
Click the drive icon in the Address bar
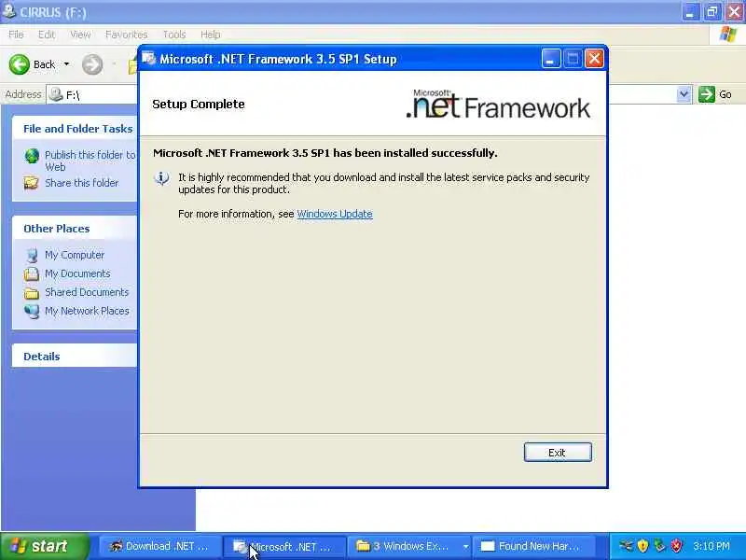click(56, 94)
